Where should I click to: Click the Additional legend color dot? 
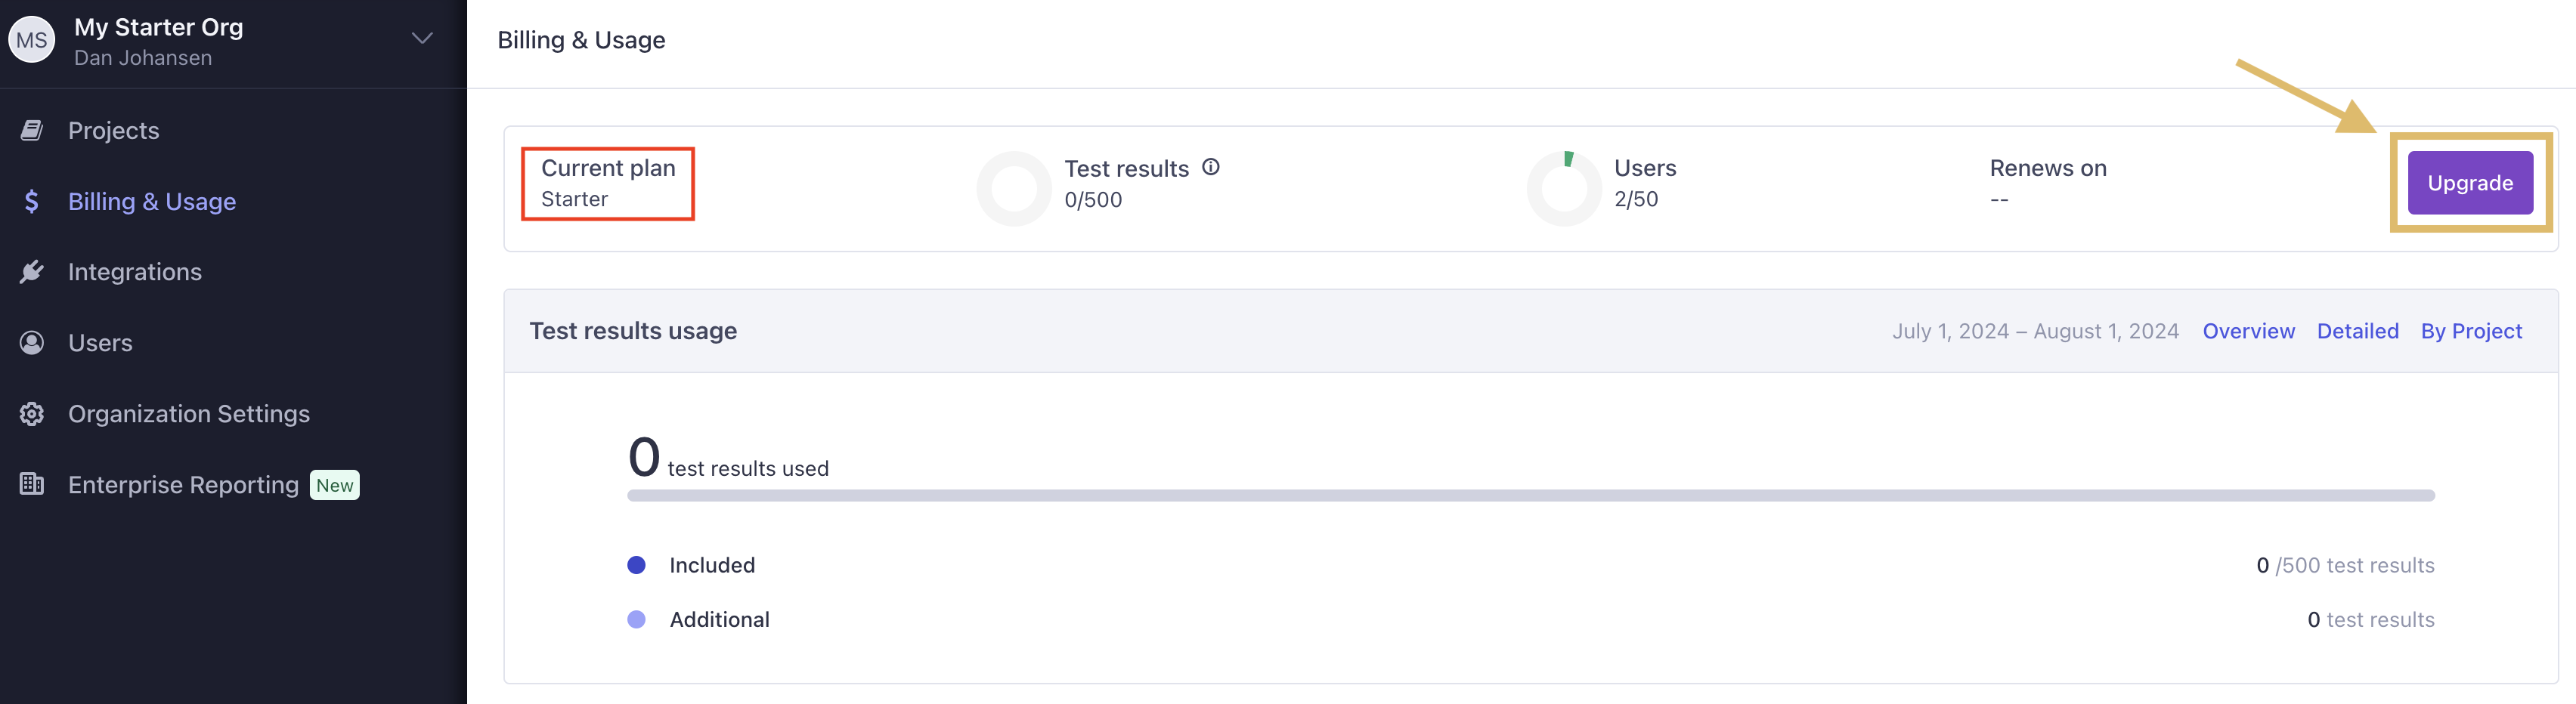636,619
